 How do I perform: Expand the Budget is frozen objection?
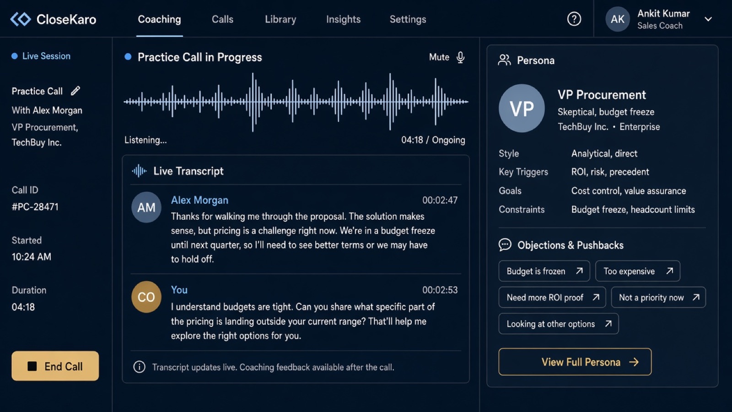(x=544, y=271)
